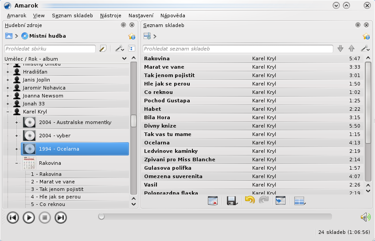
Task: Expand the Hradišťan artist node
Action: pos(8,72)
